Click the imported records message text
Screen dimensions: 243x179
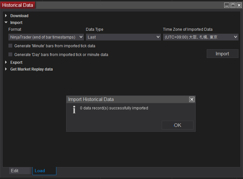[114, 108]
